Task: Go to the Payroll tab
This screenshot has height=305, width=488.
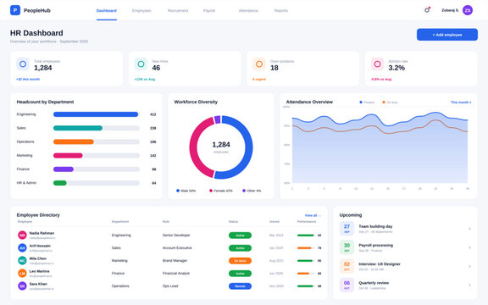Action: pos(209,10)
